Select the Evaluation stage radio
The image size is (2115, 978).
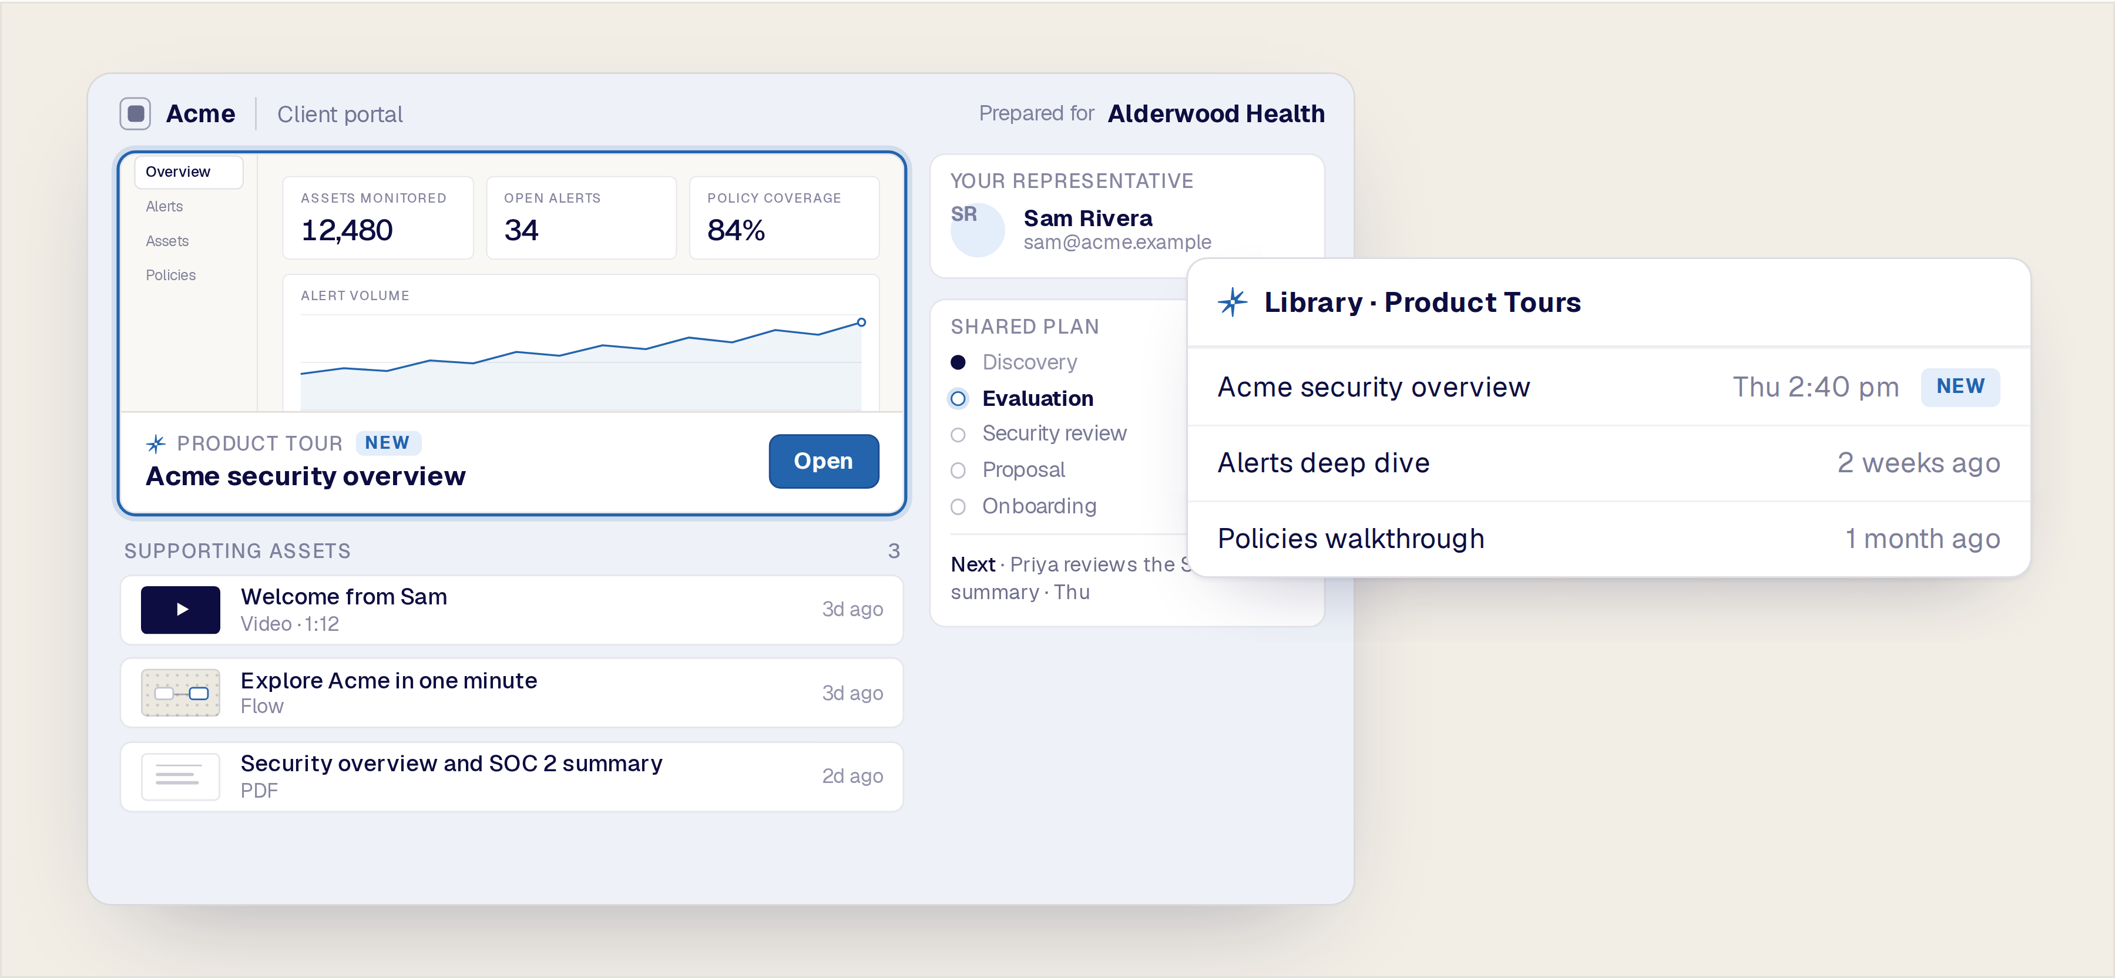point(958,399)
